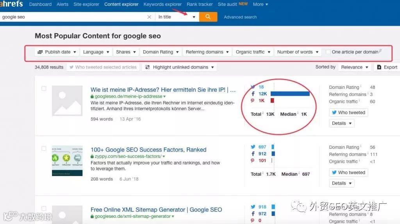This screenshot has width=400, height=224.
Task: Click the calendar icon on Publish date
Action: click(40, 52)
